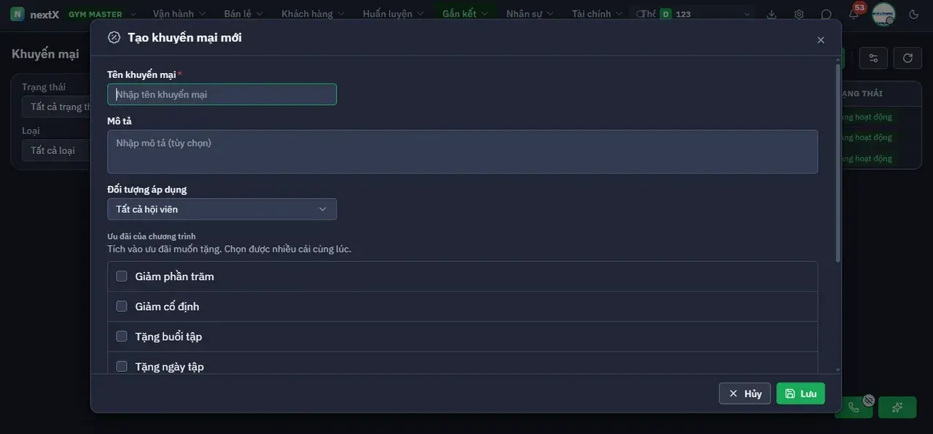Open the download icon in top bar
The width and height of the screenshot is (933, 434).
point(773,14)
